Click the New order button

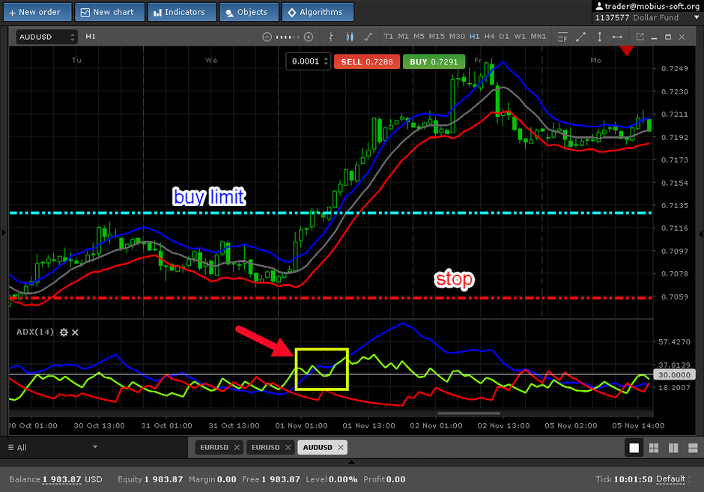(37, 12)
